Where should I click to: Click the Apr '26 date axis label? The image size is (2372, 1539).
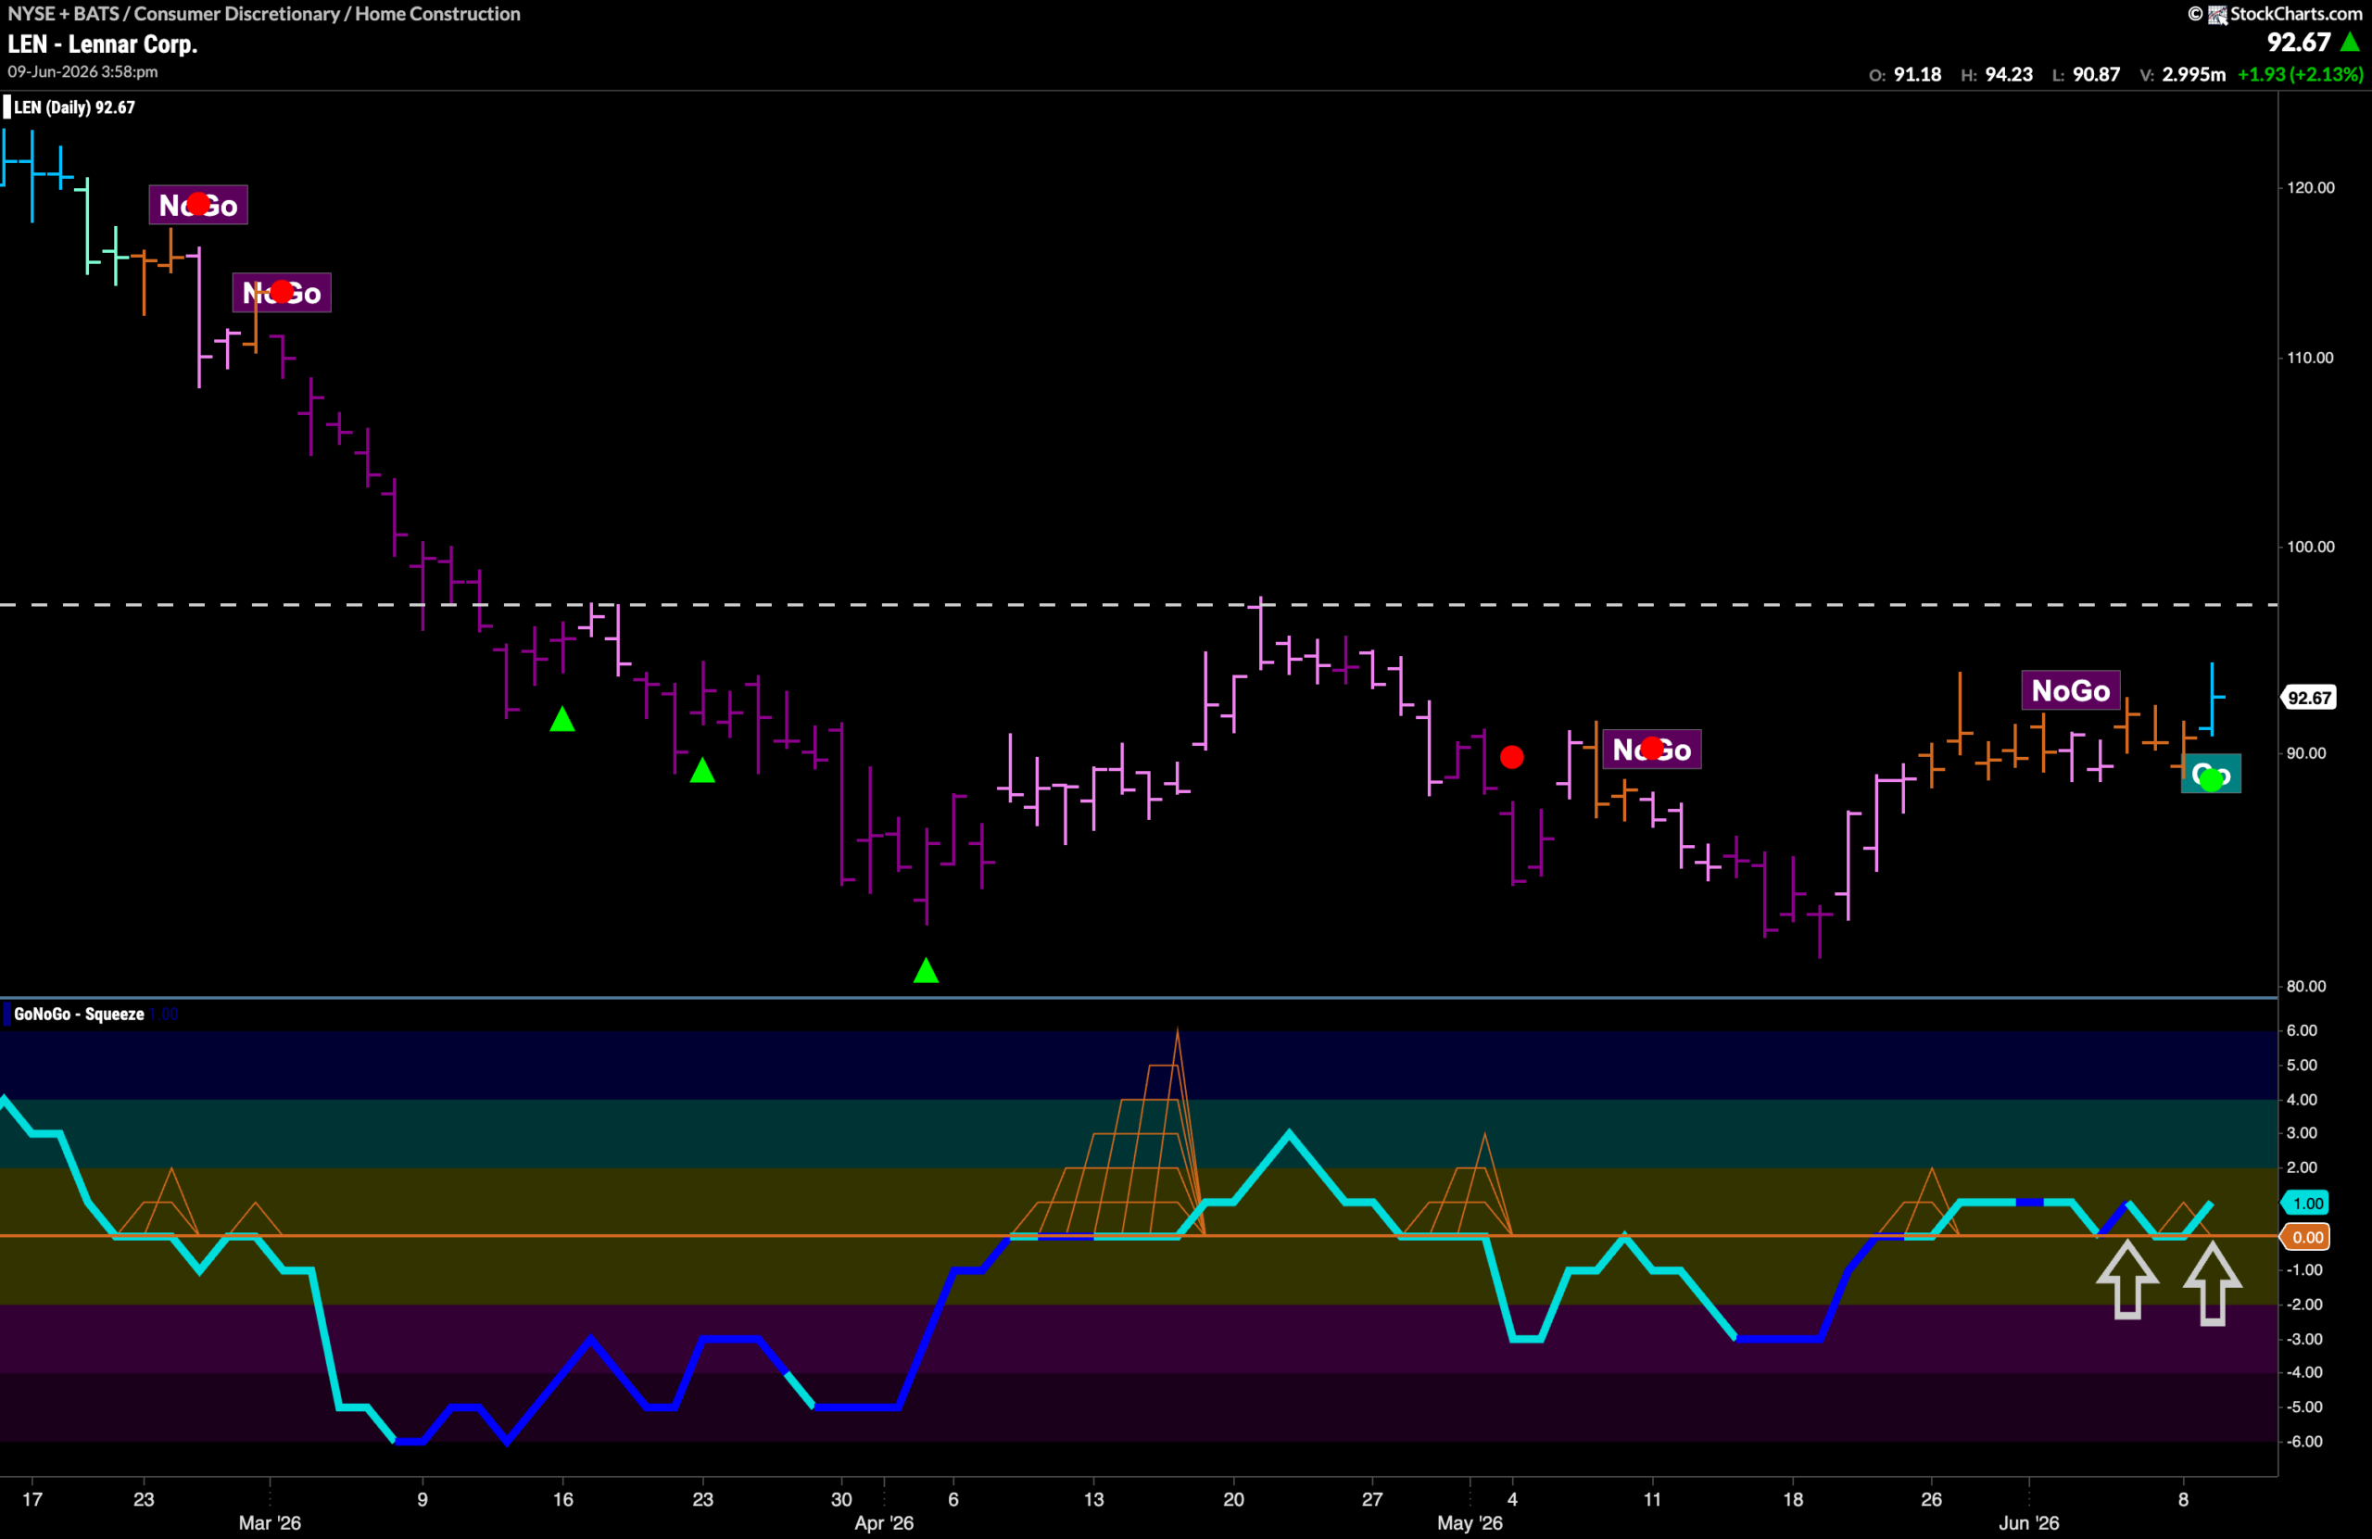[884, 1523]
